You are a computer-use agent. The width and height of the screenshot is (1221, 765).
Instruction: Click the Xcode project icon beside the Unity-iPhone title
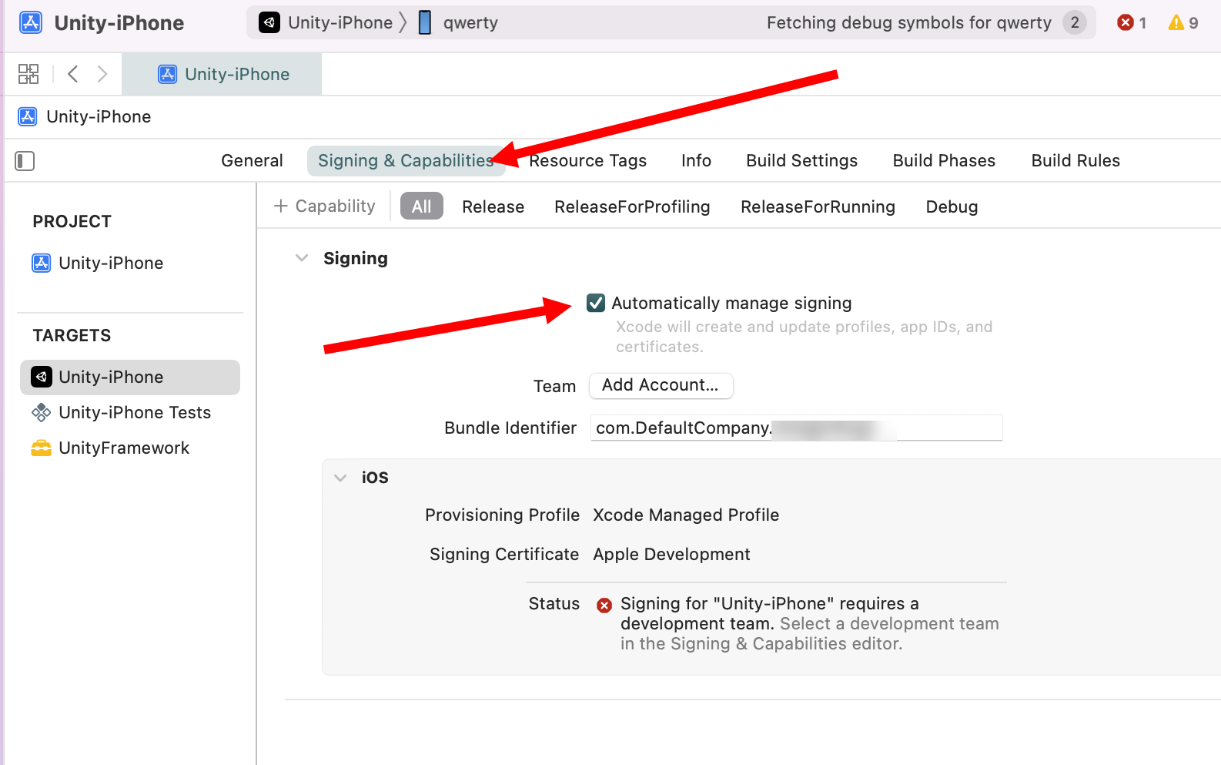point(31,22)
